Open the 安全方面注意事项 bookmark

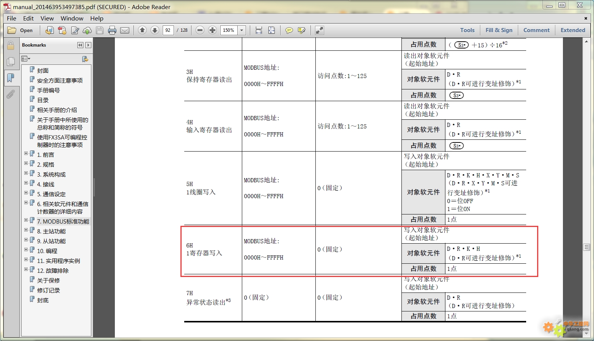[x=60, y=80]
